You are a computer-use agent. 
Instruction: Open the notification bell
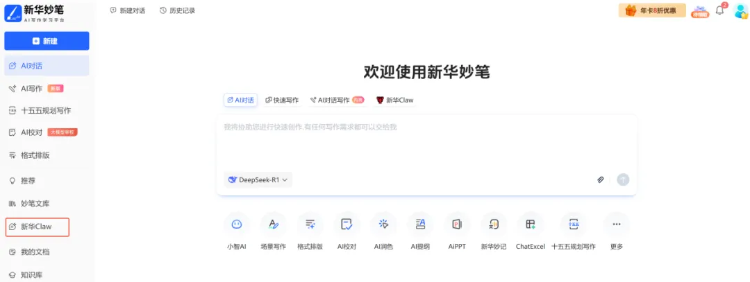coord(720,10)
